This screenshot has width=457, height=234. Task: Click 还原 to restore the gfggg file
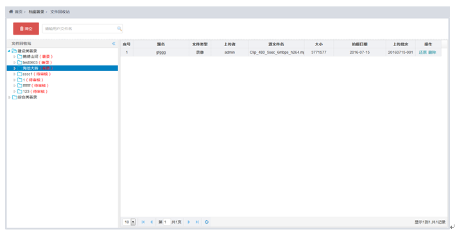422,53
